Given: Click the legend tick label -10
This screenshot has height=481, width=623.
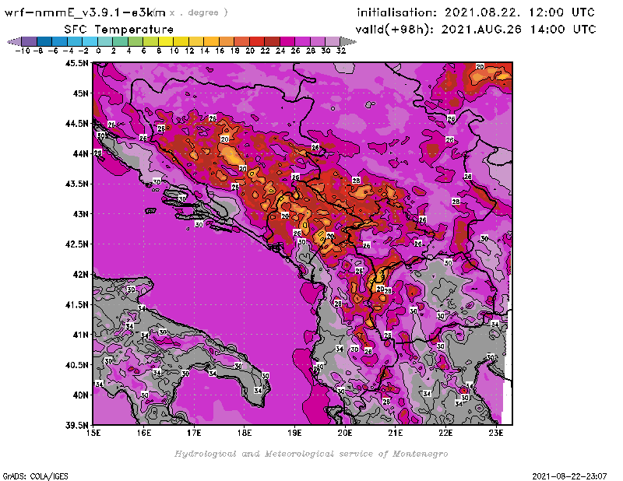Looking at the screenshot, I should tap(23, 51).
